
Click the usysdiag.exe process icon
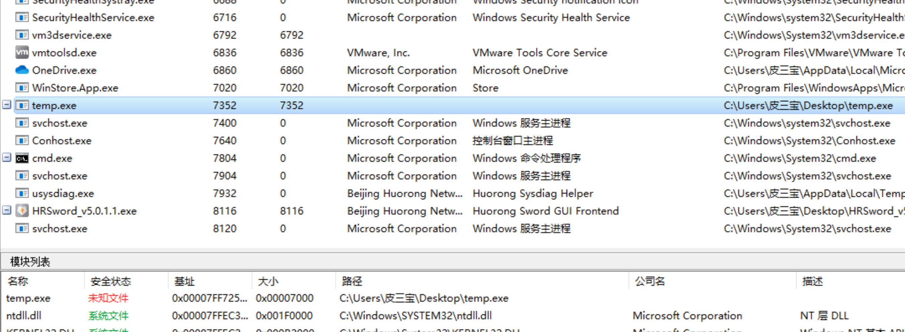[x=22, y=193]
